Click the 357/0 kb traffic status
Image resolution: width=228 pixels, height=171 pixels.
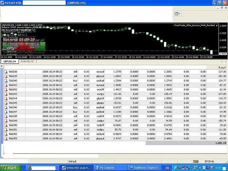point(209,162)
